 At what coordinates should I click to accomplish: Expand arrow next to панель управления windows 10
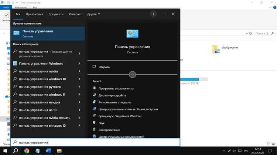click(79, 79)
